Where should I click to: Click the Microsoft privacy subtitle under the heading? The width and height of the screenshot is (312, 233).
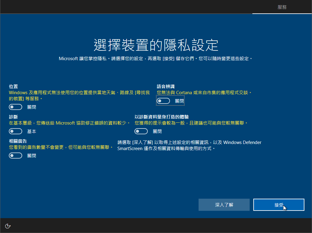(x=156, y=58)
